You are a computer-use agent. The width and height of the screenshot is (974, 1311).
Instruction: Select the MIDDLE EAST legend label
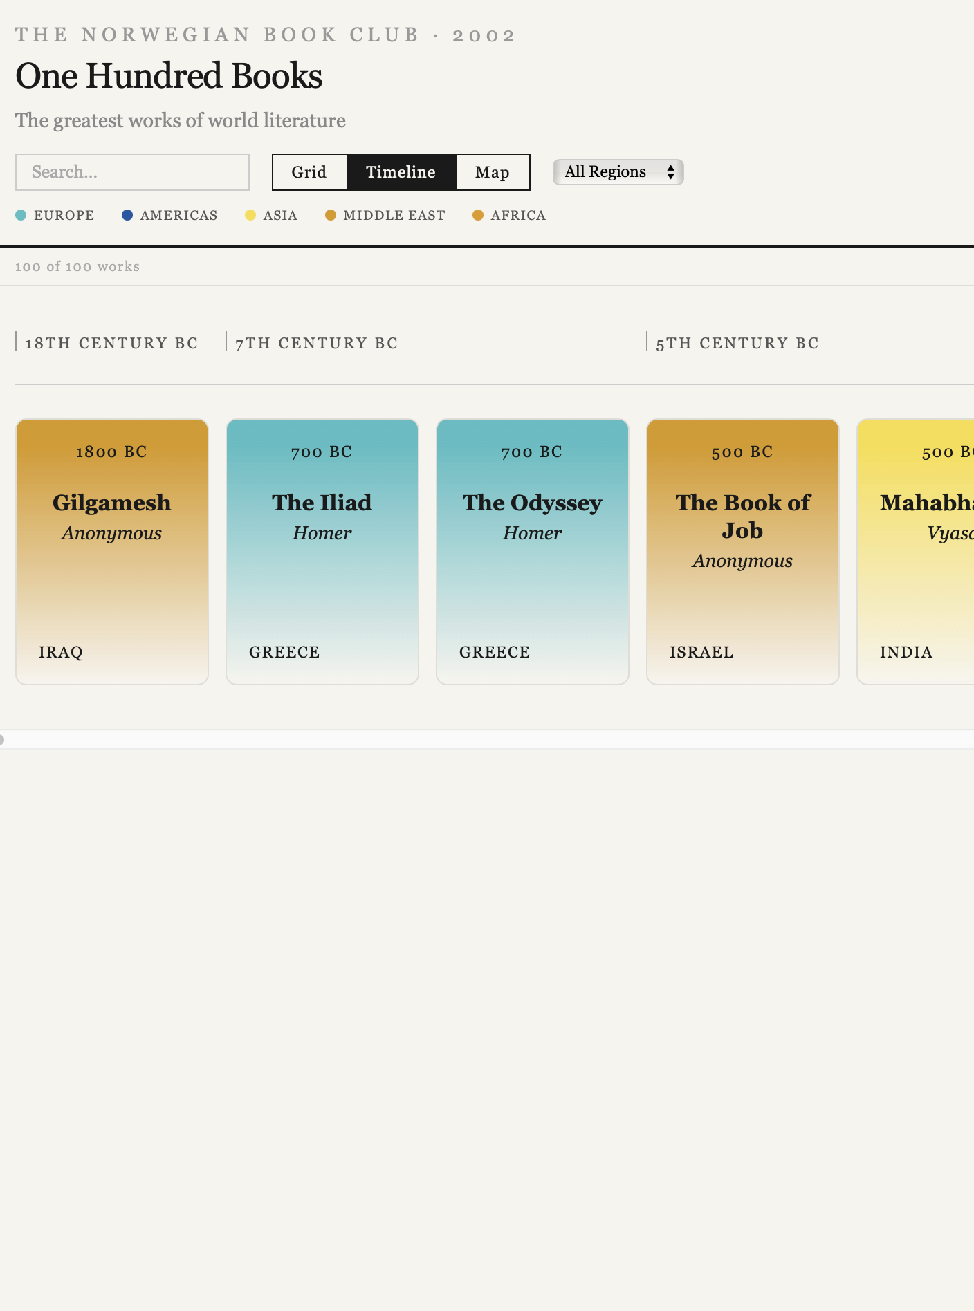394,215
